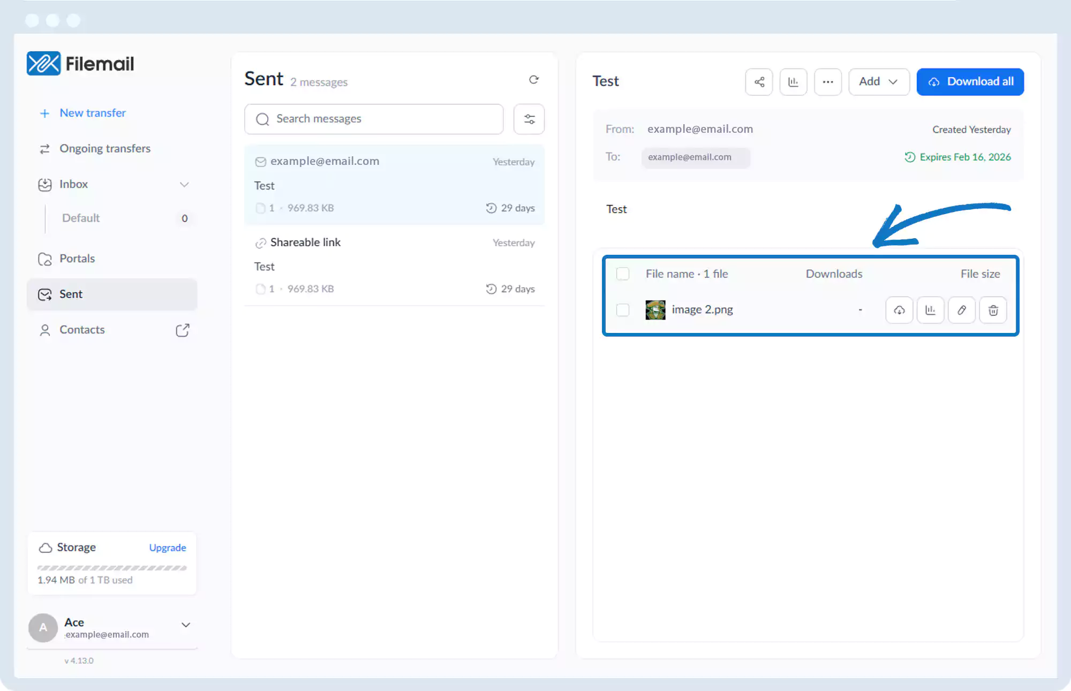Check the select-all files checkbox
The height and width of the screenshot is (691, 1071).
pyautogui.click(x=622, y=274)
